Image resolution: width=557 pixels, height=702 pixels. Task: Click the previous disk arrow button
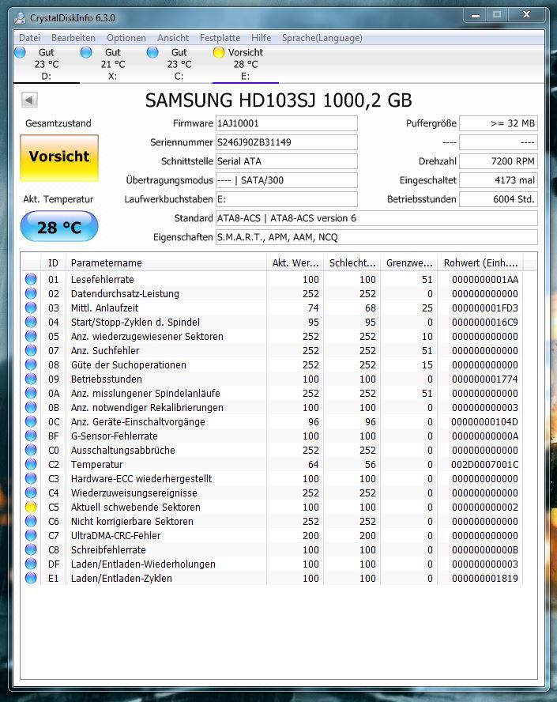coord(29,100)
